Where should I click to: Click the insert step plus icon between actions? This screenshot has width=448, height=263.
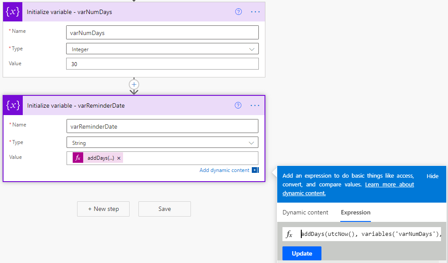[x=134, y=84]
